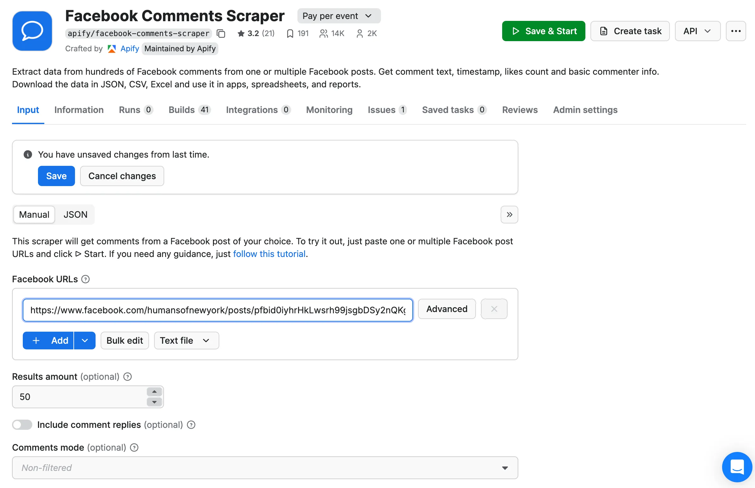Toggle Include comment replies switch
The width and height of the screenshot is (755, 488).
[x=22, y=425]
